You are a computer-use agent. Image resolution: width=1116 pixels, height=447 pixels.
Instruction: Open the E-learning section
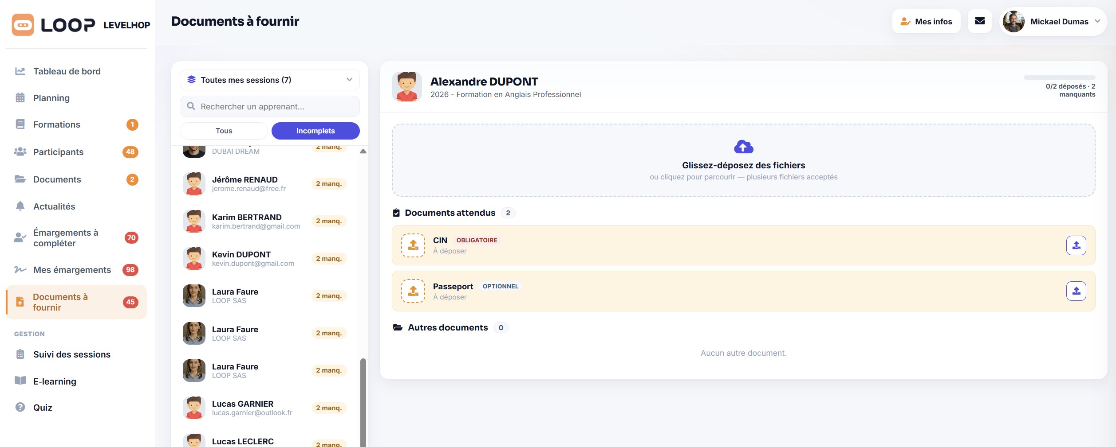coord(76,381)
